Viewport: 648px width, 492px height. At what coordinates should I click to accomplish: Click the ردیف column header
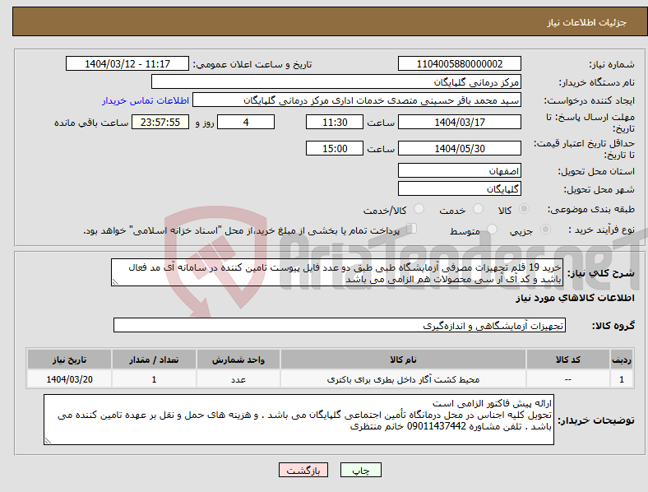[622, 360]
